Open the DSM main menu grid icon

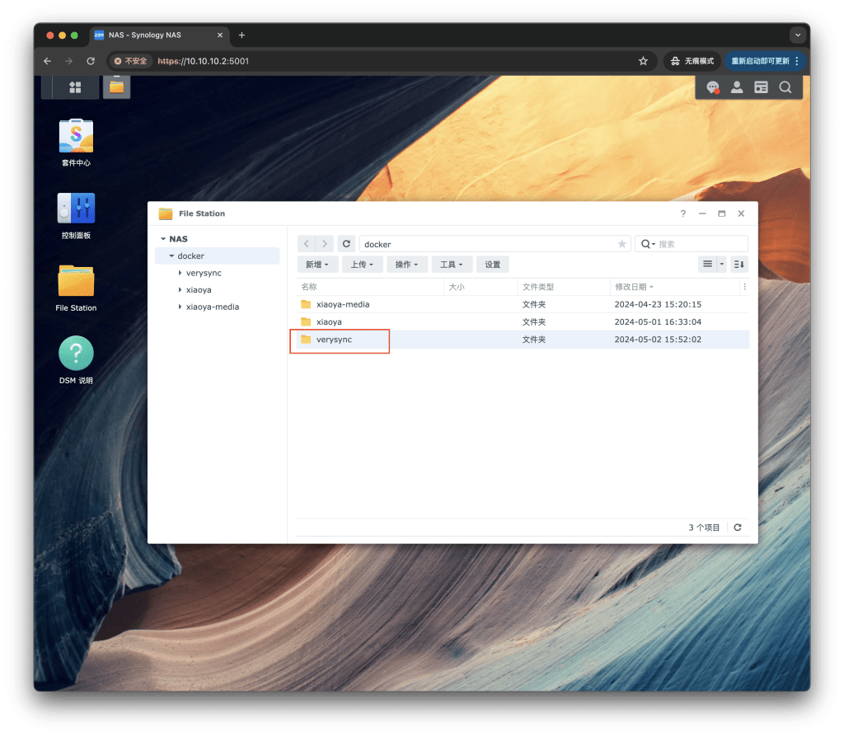pyautogui.click(x=75, y=87)
